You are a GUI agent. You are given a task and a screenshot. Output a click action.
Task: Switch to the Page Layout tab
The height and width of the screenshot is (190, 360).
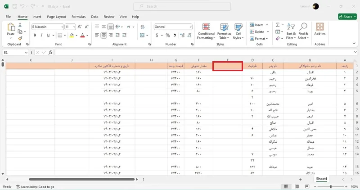click(57, 17)
